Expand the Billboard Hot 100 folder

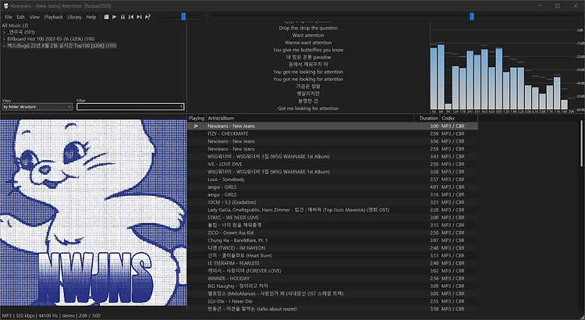pyautogui.click(x=4, y=39)
